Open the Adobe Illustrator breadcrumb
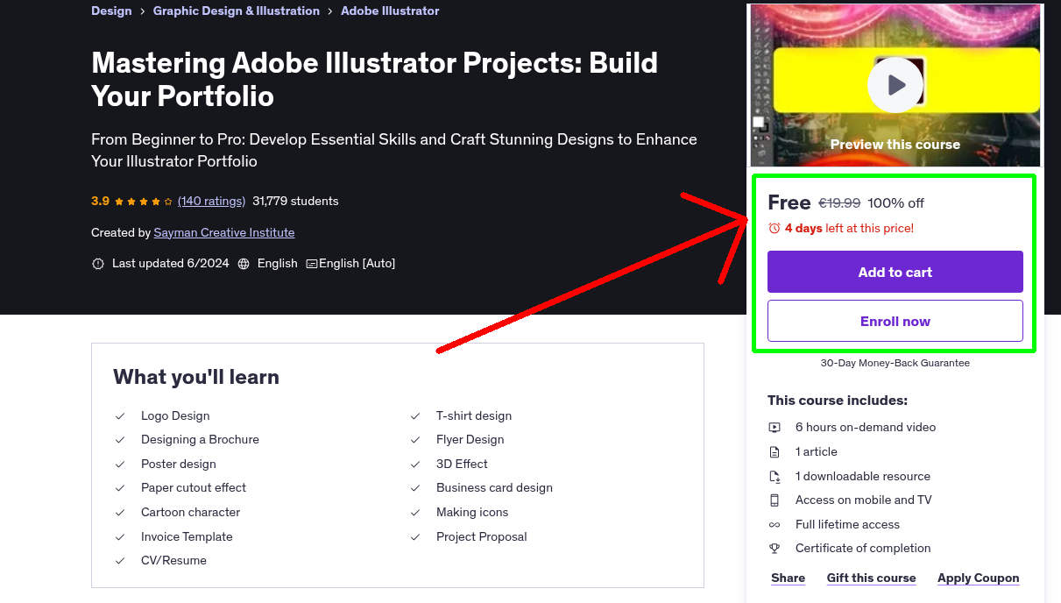The height and width of the screenshot is (603, 1061). (390, 11)
